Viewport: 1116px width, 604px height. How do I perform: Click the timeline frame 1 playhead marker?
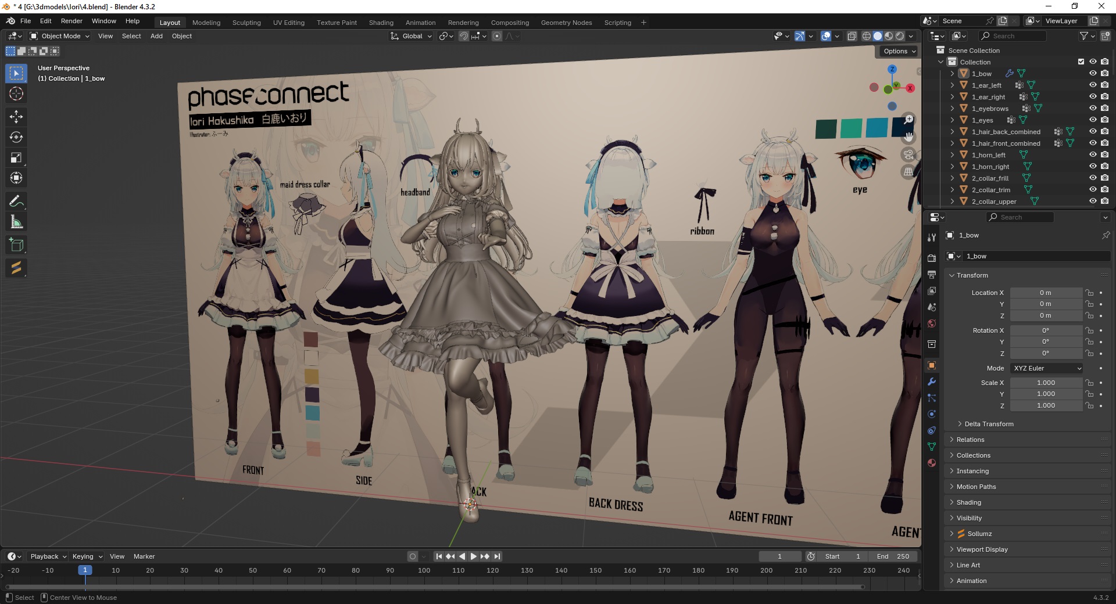click(85, 570)
